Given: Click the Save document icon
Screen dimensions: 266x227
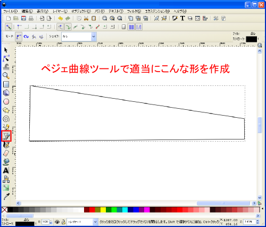Looking at the screenshot, I should pos(23,18).
